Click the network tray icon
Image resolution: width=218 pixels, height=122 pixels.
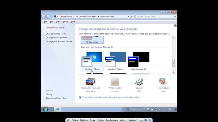point(156,109)
